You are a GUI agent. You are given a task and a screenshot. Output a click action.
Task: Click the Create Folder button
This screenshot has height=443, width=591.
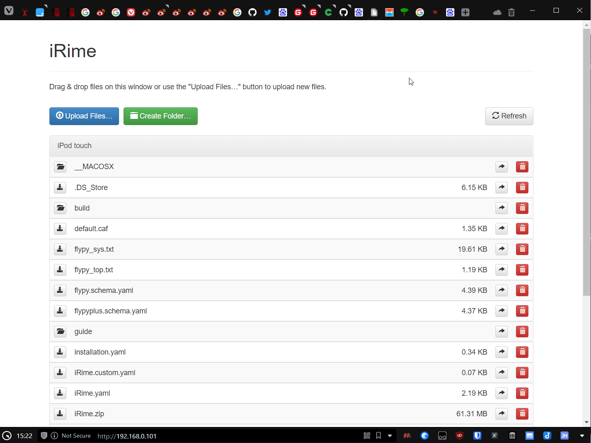tap(160, 116)
